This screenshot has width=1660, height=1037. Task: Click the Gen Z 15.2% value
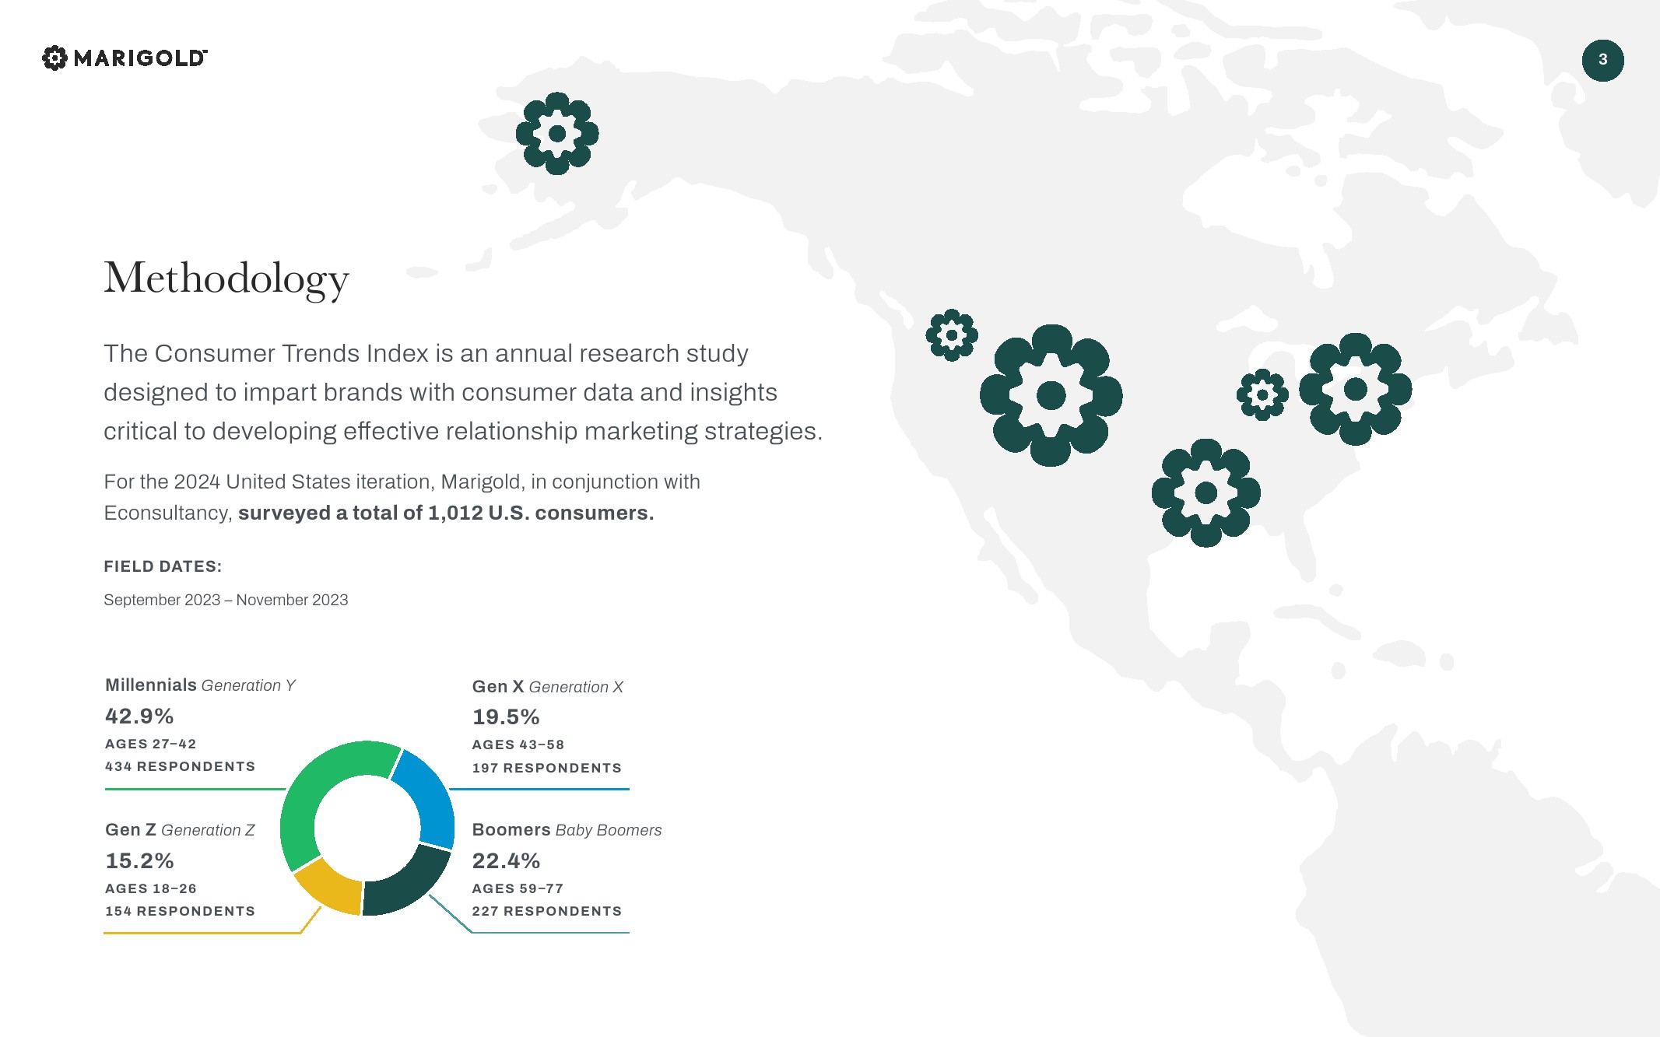click(139, 860)
